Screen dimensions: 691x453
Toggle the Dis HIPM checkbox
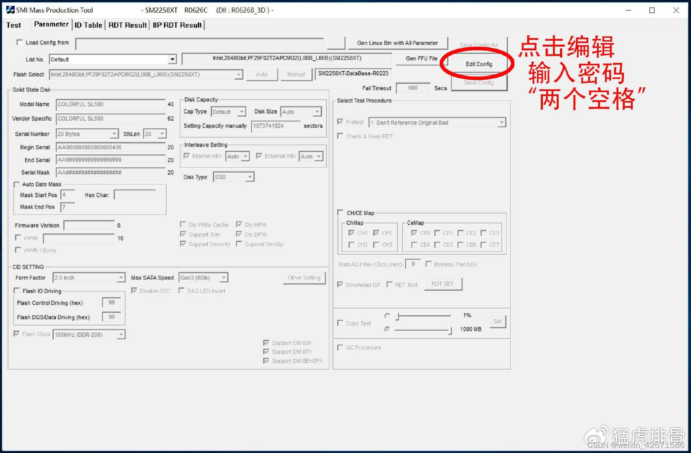click(x=239, y=224)
